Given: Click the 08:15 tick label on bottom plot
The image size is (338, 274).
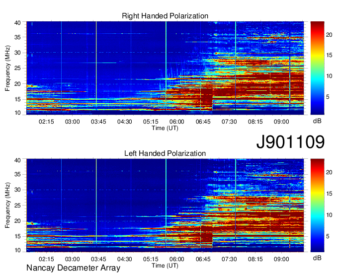Looking at the screenshot, I should [x=255, y=259].
